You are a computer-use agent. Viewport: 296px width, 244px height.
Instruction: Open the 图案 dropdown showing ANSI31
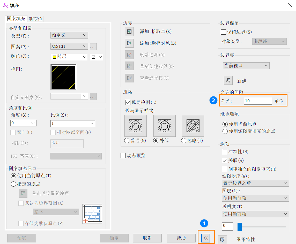pos(69,46)
